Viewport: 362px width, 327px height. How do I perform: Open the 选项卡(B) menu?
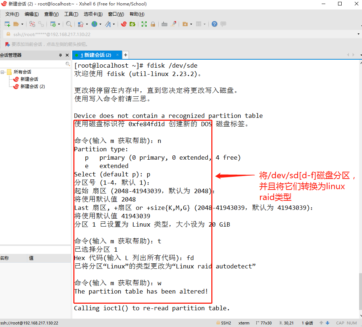(93, 14)
